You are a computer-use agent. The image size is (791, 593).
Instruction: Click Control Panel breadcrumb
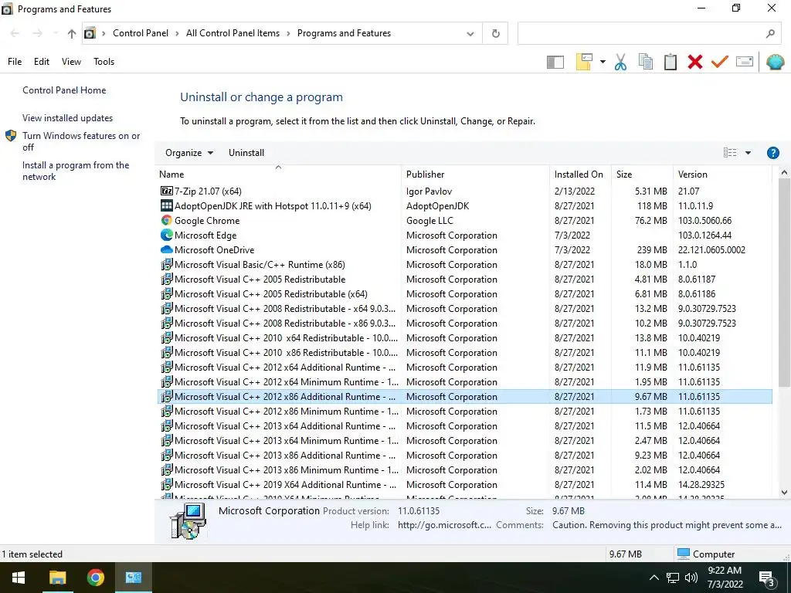tap(141, 33)
